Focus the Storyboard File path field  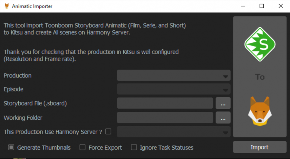click(x=165, y=103)
